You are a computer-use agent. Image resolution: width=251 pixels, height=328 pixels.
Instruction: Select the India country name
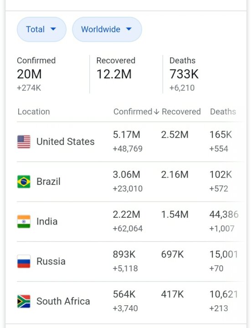(x=47, y=221)
